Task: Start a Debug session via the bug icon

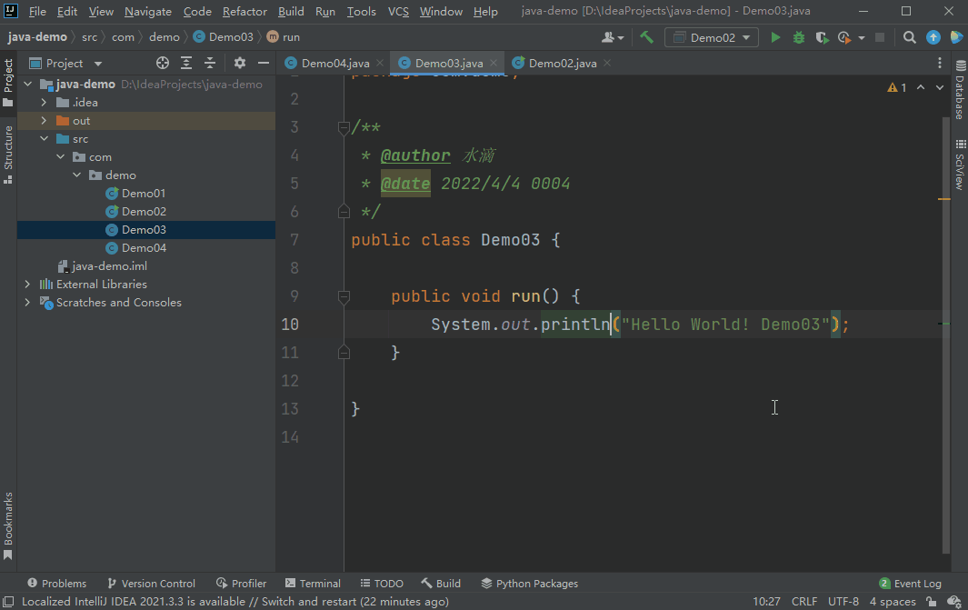Action: (x=798, y=37)
